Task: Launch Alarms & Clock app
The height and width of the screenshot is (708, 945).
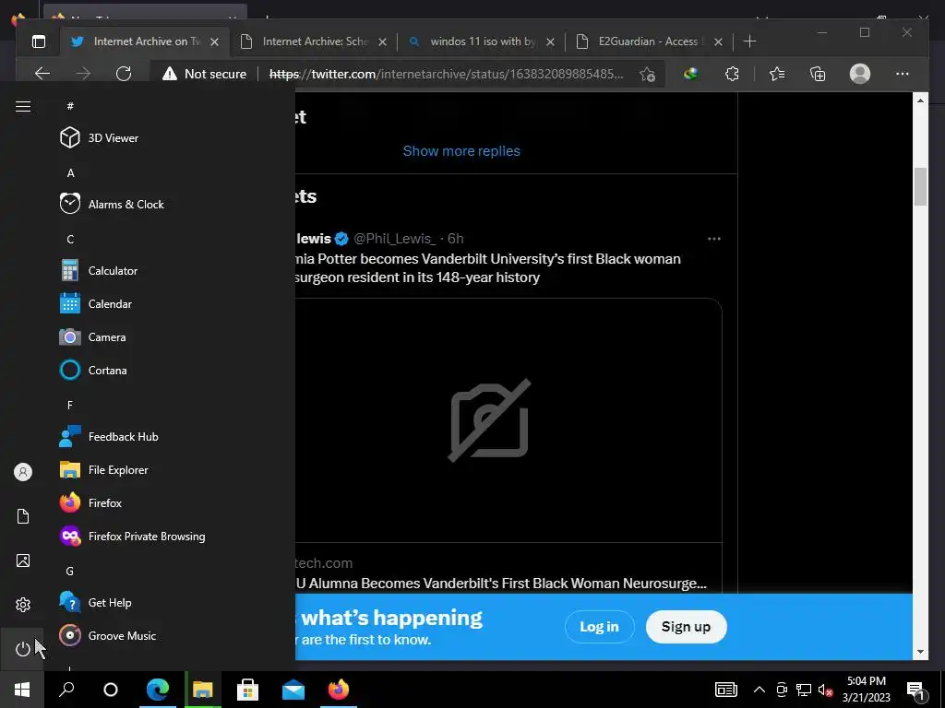Action: (112, 204)
